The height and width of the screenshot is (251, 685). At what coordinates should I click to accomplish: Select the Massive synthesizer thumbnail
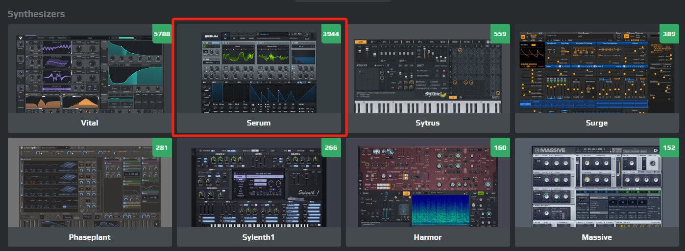pos(596,187)
